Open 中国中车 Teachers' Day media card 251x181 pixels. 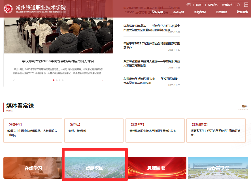(33, 130)
